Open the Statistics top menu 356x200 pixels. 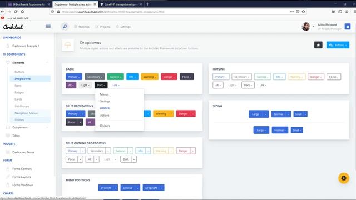click(x=82, y=27)
